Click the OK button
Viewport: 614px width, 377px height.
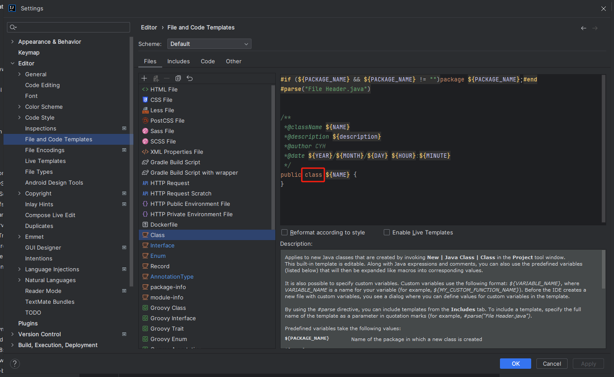click(516, 364)
